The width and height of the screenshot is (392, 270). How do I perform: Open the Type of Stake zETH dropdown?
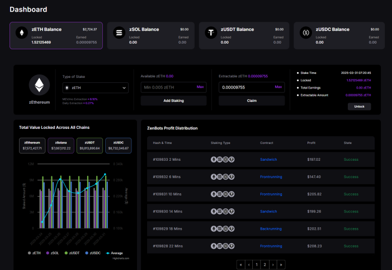(96, 87)
